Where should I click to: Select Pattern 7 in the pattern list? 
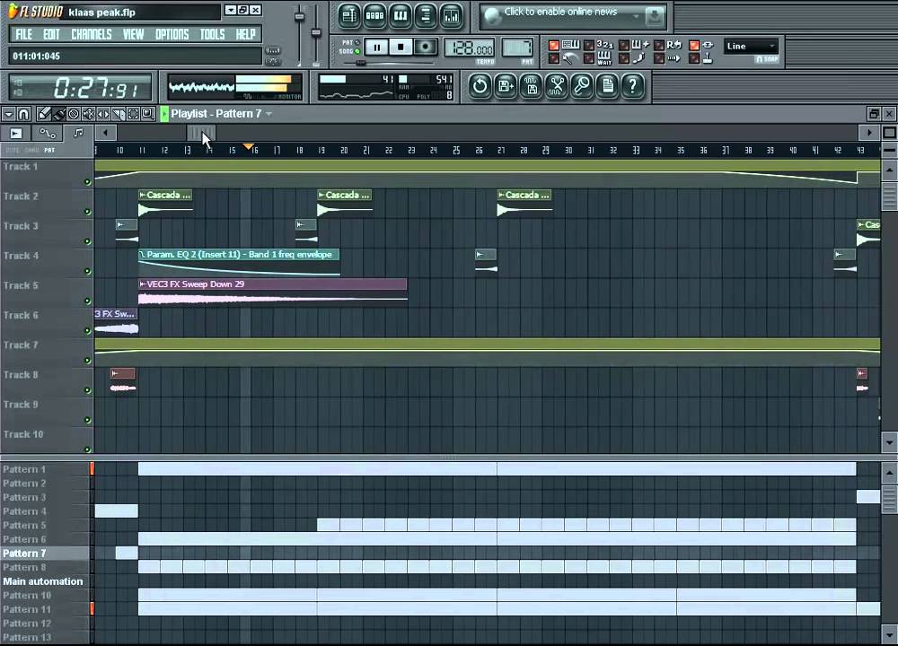click(x=45, y=554)
